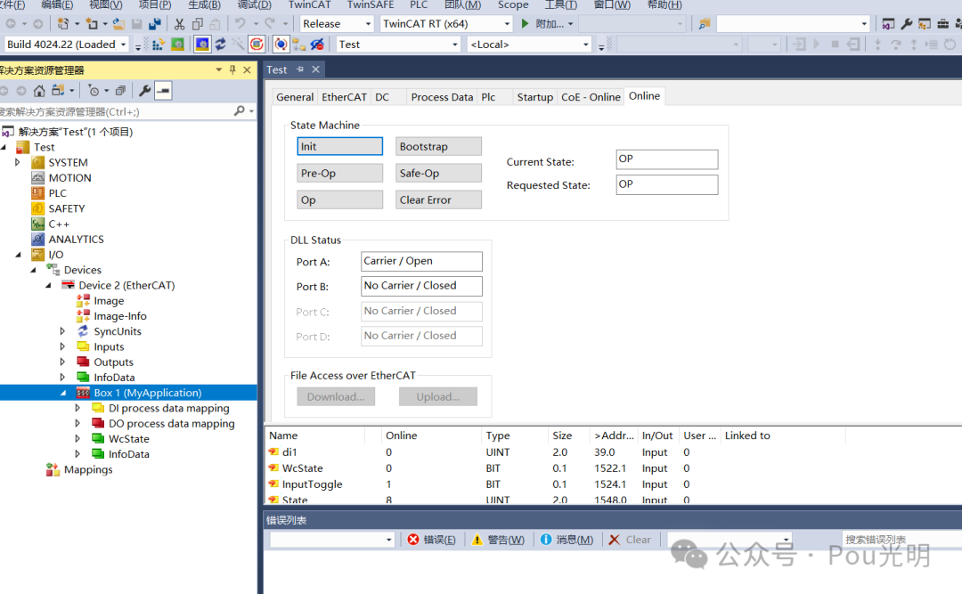Click the Open File folder icon

tap(118, 24)
